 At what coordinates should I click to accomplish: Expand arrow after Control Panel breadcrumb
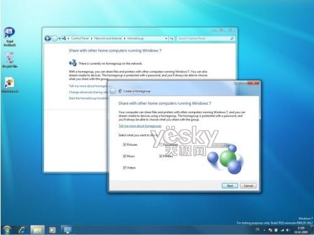[92, 38]
